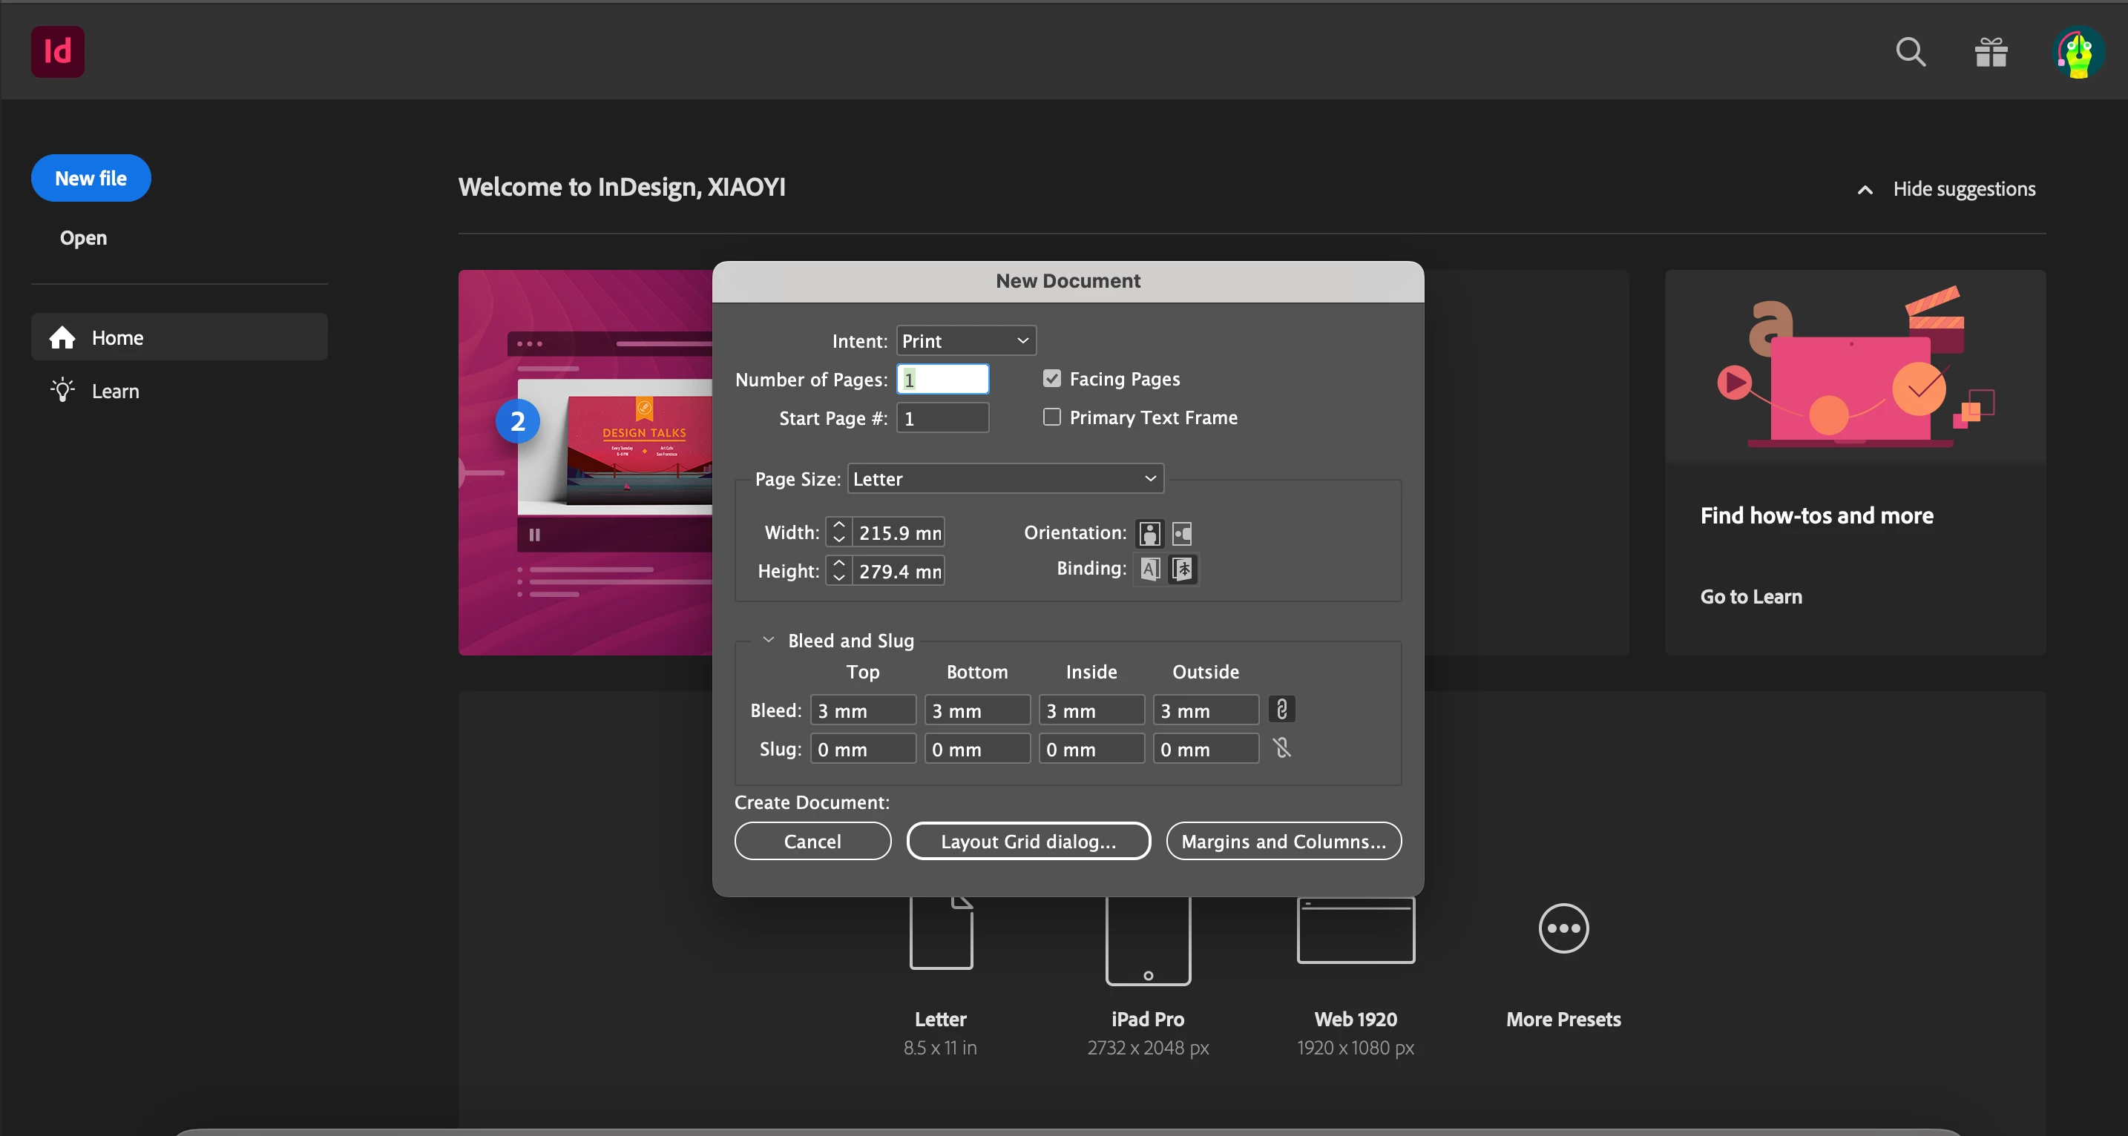The width and height of the screenshot is (2128, 1136).
Task: Select landscape orientation icon
Action: [x=1182, y=533]
